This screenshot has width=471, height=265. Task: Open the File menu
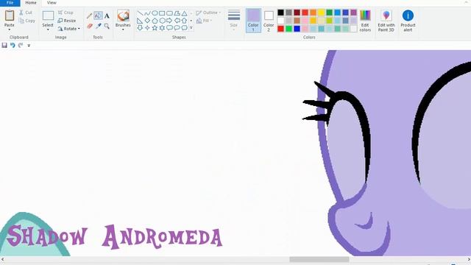[10, 3]
